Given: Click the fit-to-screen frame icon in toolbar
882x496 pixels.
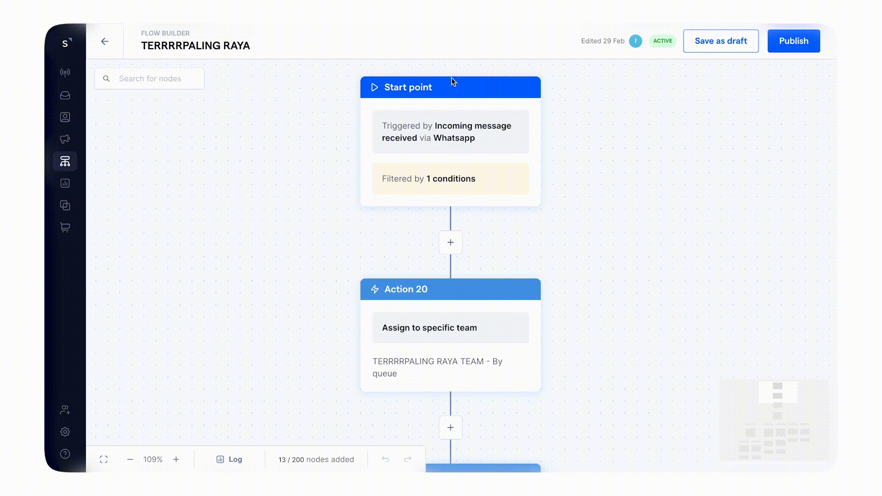Looking at the screenshot, I should click(103, 459).
